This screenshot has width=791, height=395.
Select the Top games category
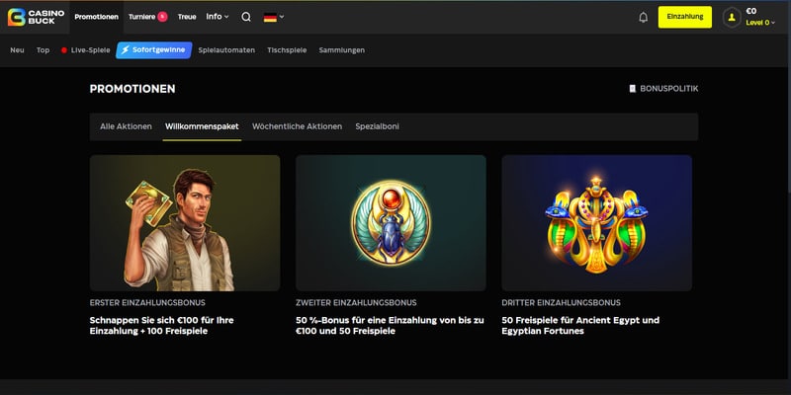pyautogui.click(x=43, y=50)
